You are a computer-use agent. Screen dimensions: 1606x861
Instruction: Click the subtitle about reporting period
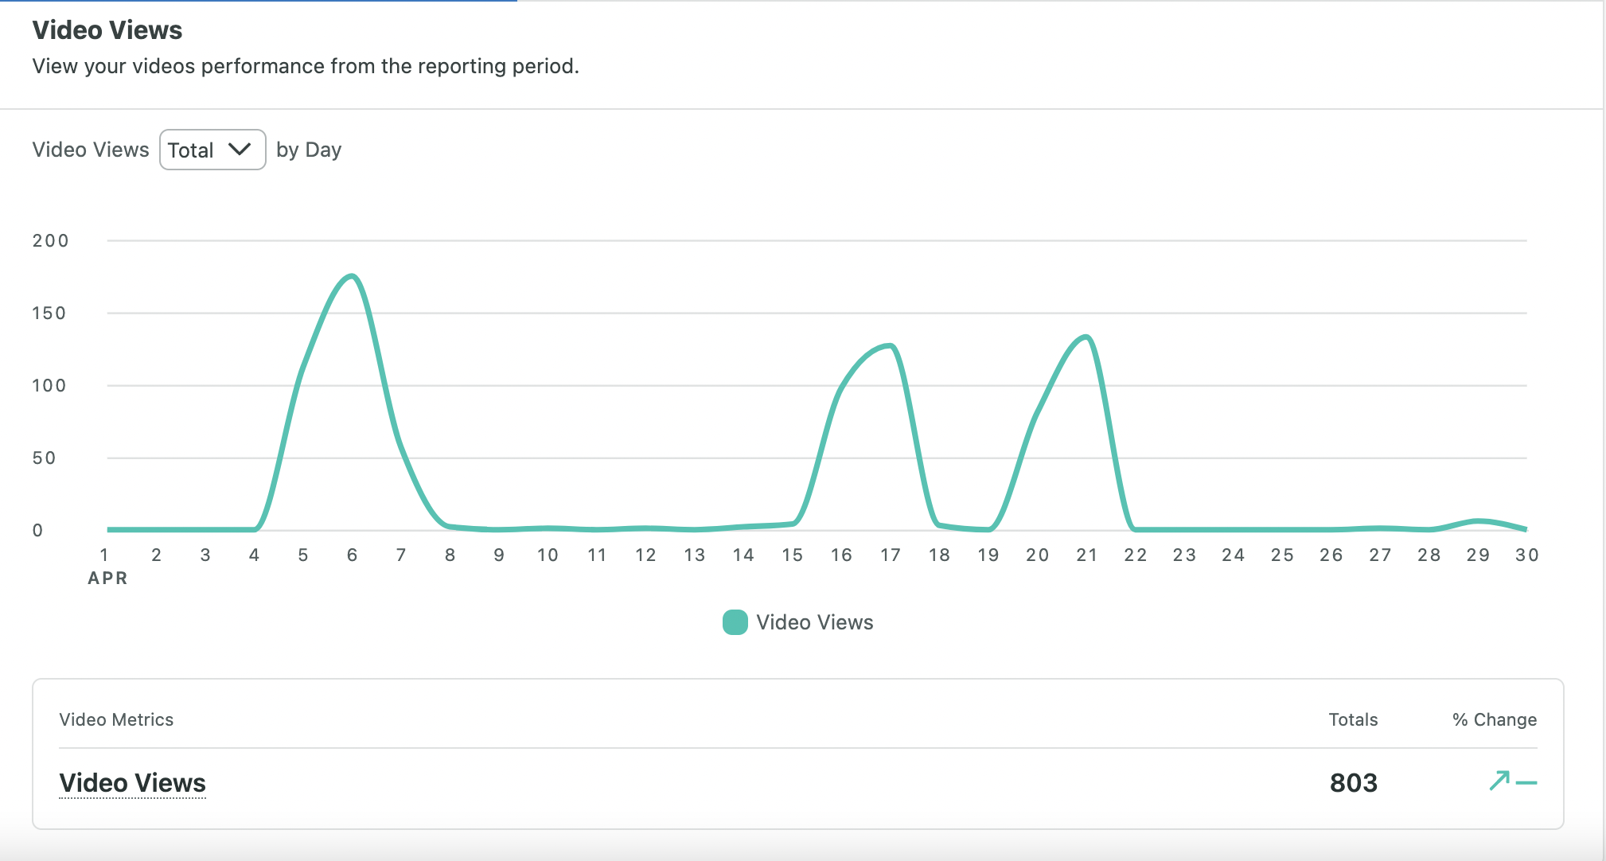(x=306, y=66)
